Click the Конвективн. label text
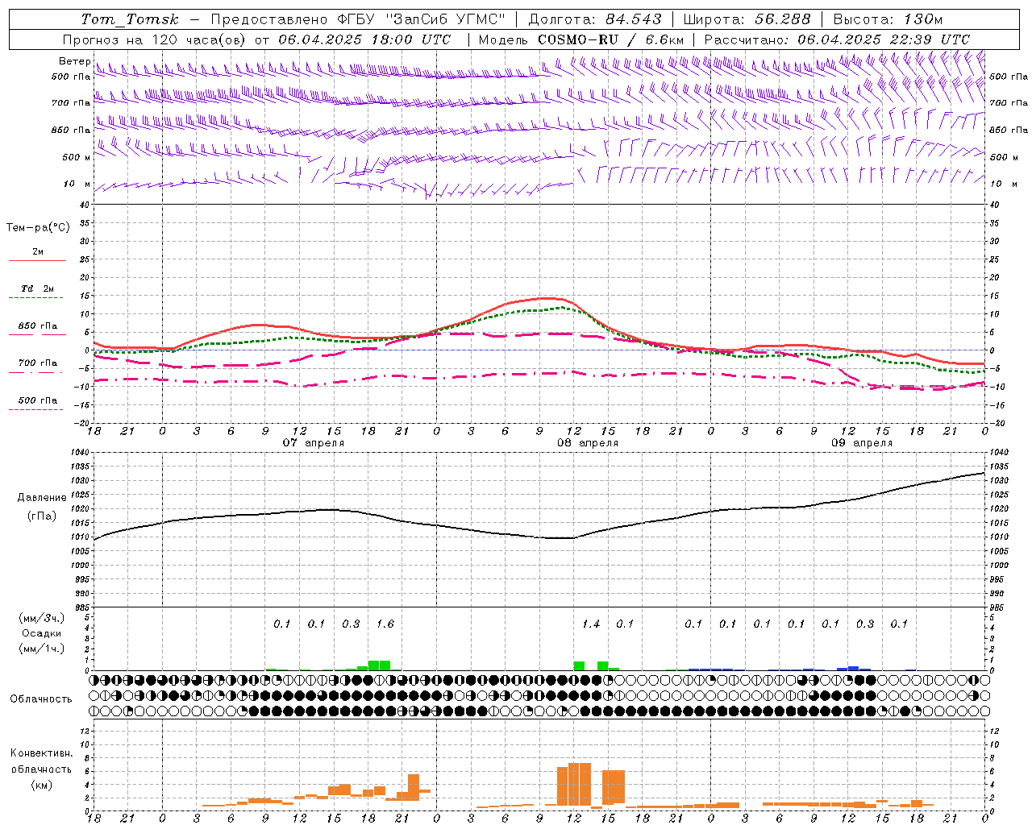Viewport: 1032px width, 825px height. point(41,753)
